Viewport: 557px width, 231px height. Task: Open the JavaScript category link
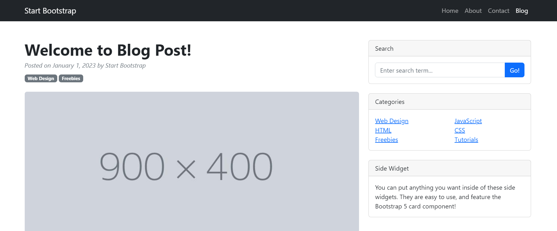point(468,121)
